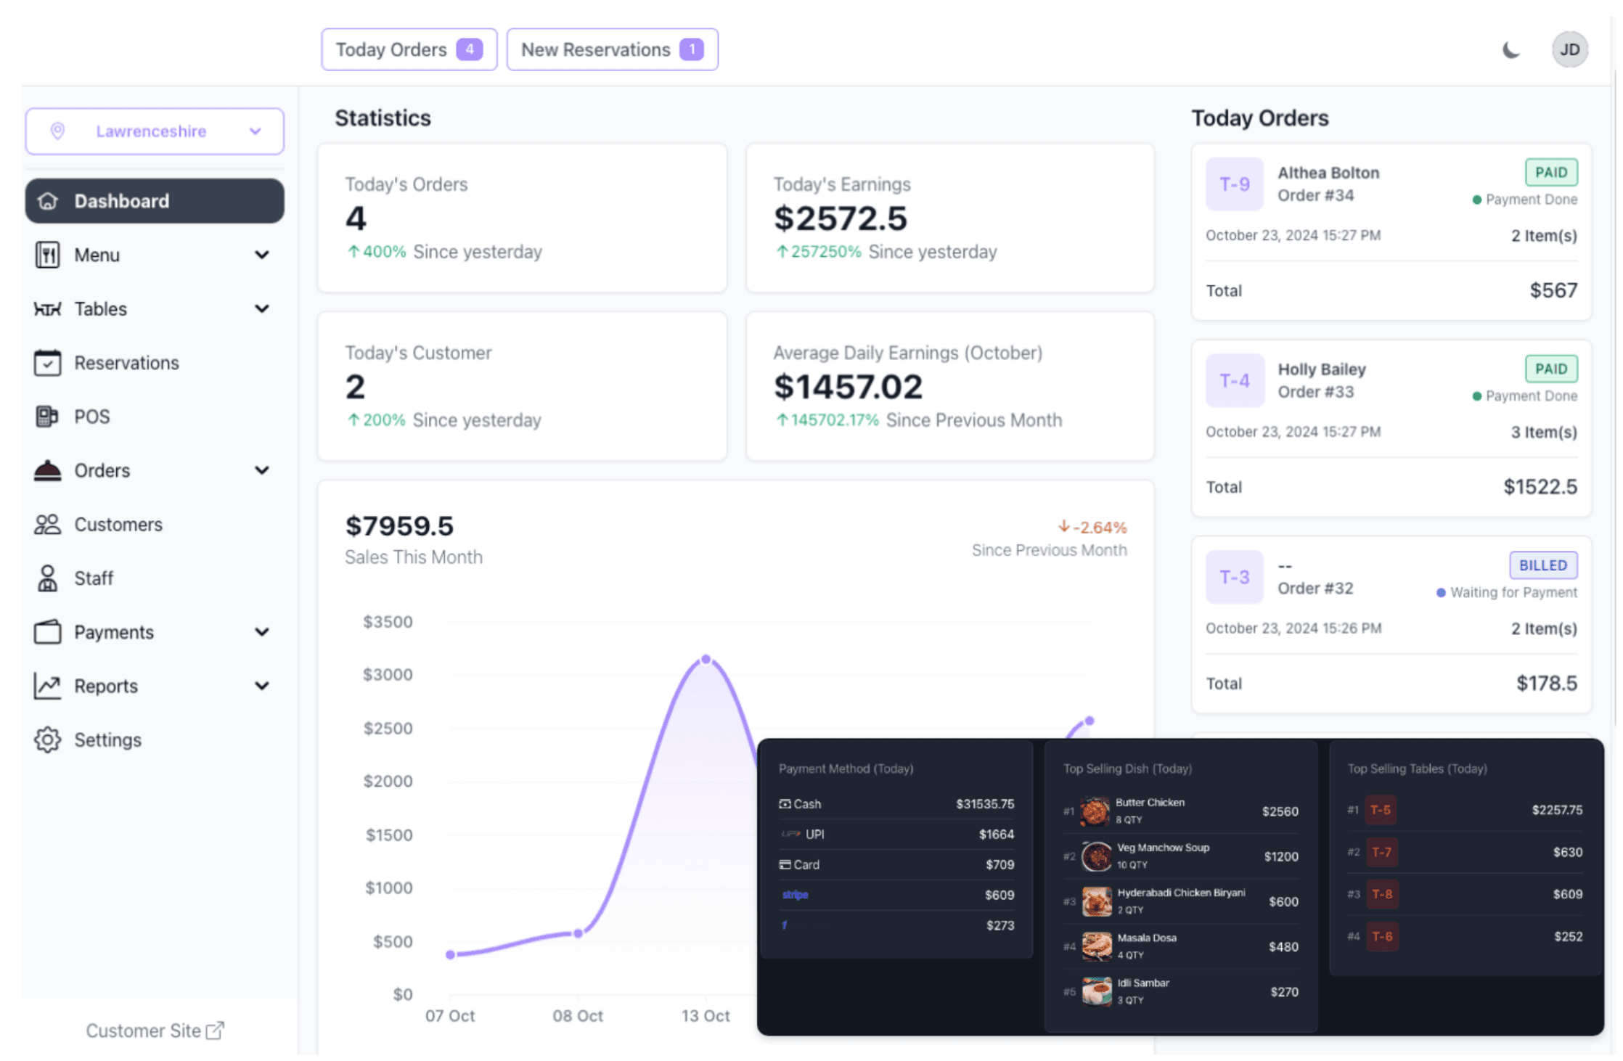This screenshot has width=1623, height=1061.
Task: Toggle dark mode with the moon icon
Action: pos(1511,49)
